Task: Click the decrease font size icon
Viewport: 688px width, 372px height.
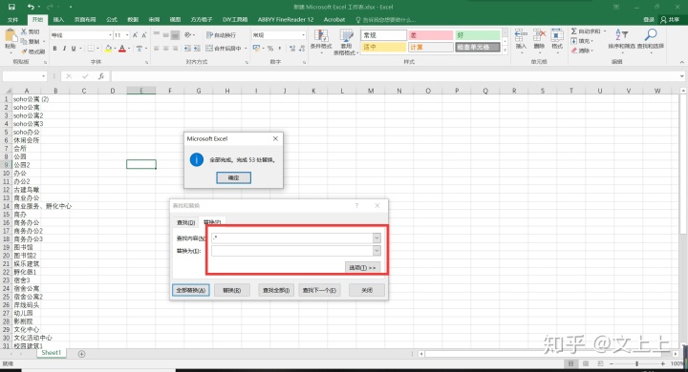Action: coord(144,35)
